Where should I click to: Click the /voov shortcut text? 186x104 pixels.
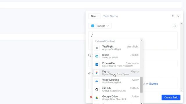[x=135, y=80]
